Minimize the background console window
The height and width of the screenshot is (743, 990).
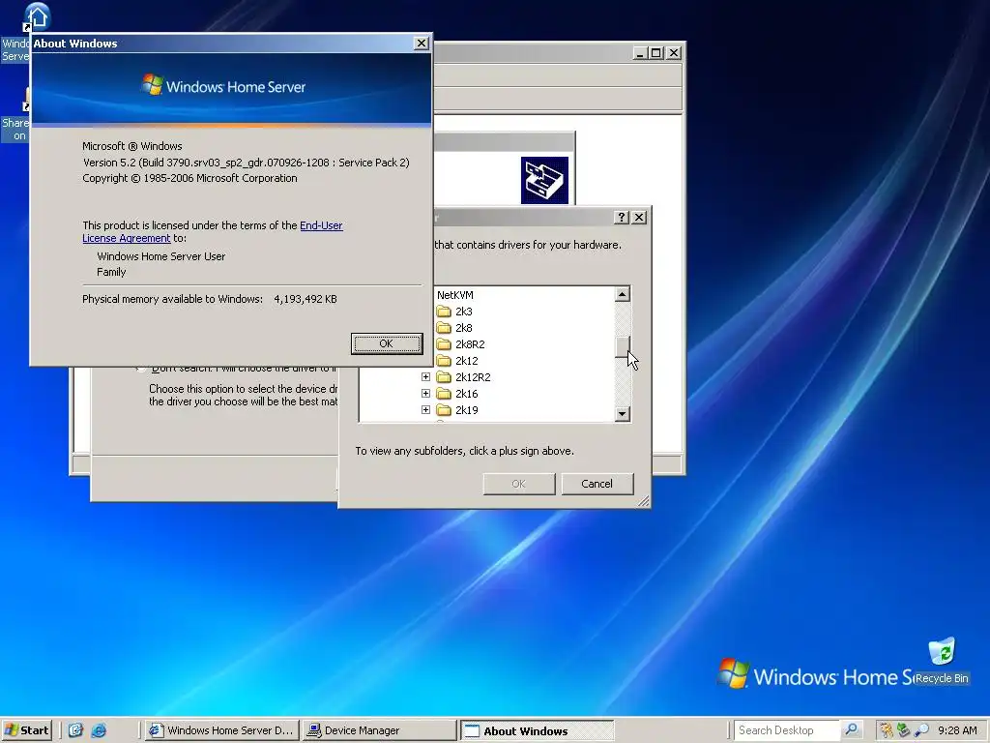tap(640, 53)
